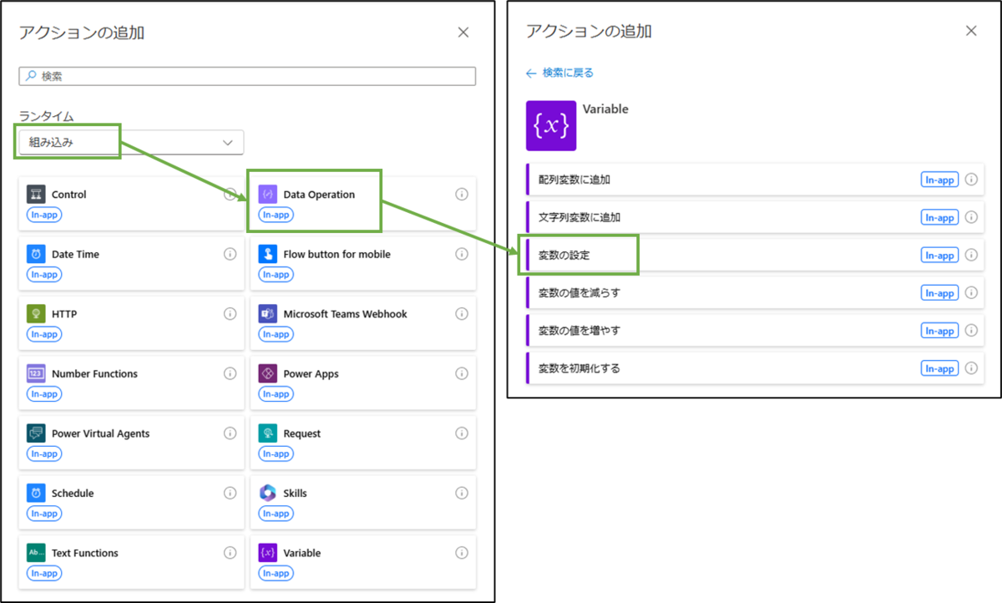Image resolution: width=1002 pixels, height=603 pixels.
Task: Click In-app badge on 変数の設定 row
Action: (940, 256)
